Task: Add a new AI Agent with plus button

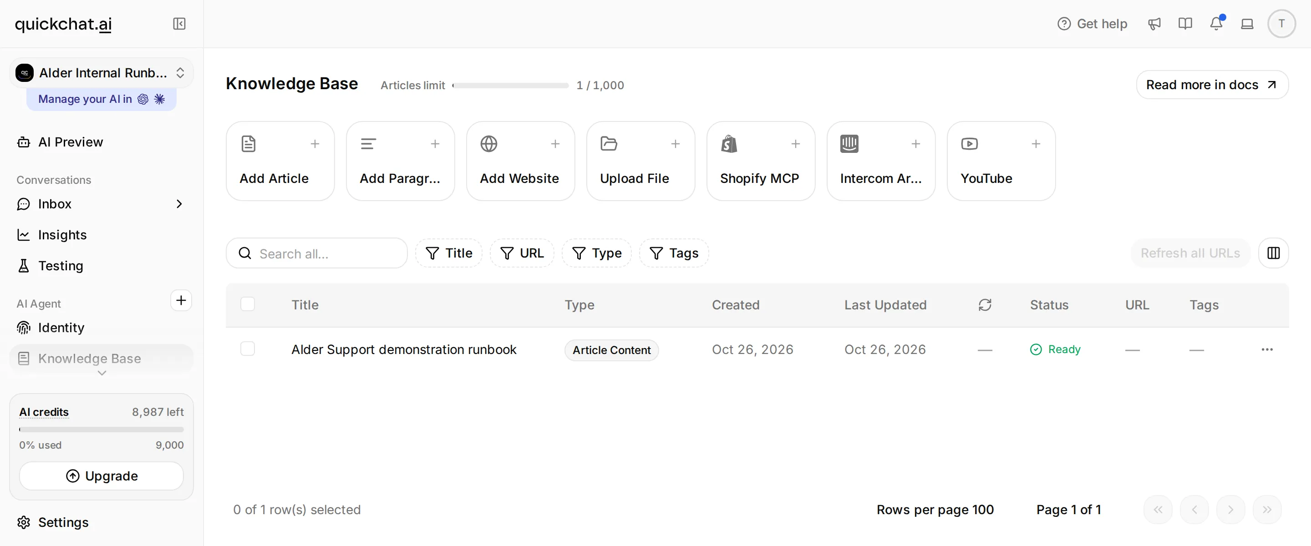Action: 181,300
